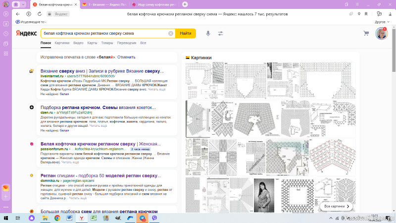The height and width of the screenshot is (223, 396).
Task: Open the Yandex ID profile icon beside the back arrow
Action: click(29, 14)
